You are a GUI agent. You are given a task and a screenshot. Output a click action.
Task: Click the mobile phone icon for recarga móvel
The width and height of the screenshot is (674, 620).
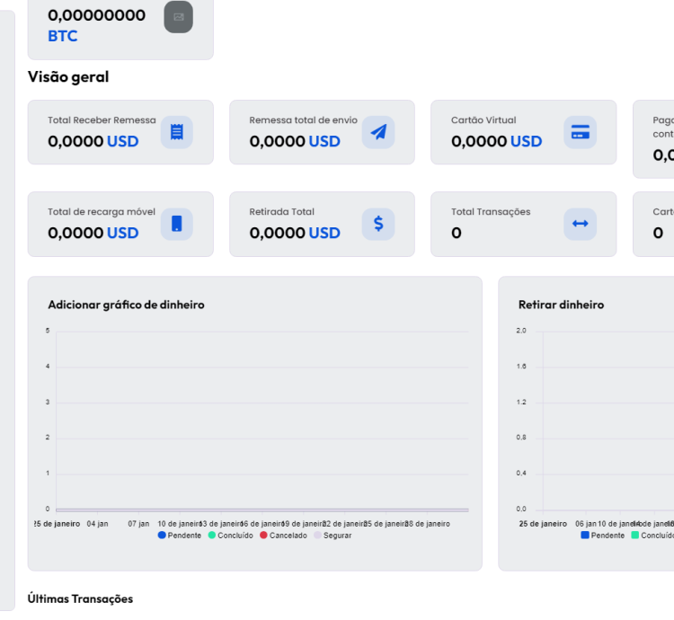click(x=176, y=224)
